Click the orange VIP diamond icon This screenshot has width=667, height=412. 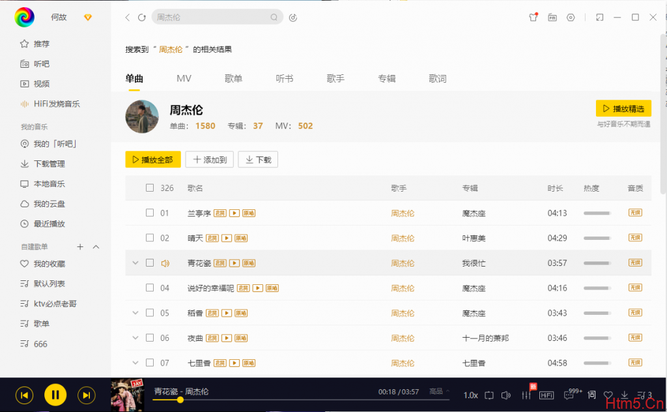point(88,17)
